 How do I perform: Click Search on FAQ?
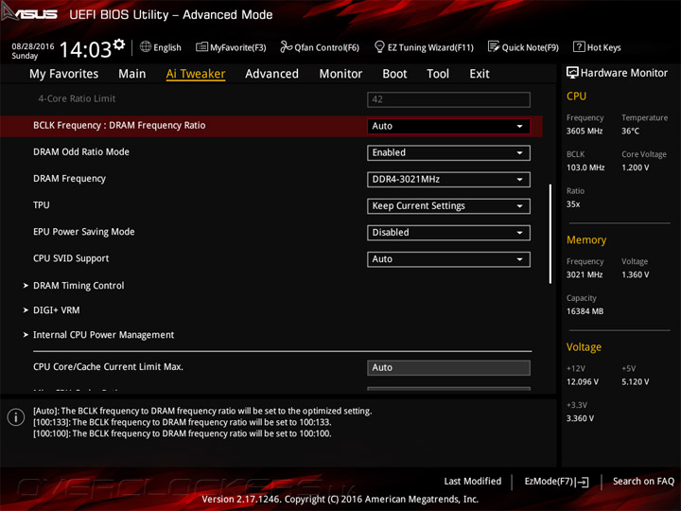point(643,482)
